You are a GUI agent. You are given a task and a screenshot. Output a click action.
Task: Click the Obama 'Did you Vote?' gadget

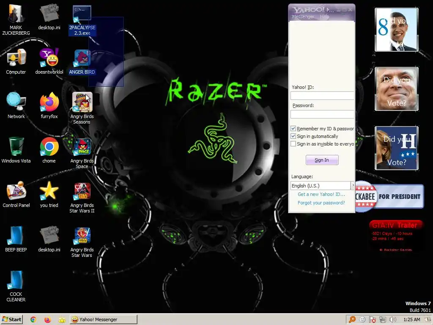[x=397, y=30]
